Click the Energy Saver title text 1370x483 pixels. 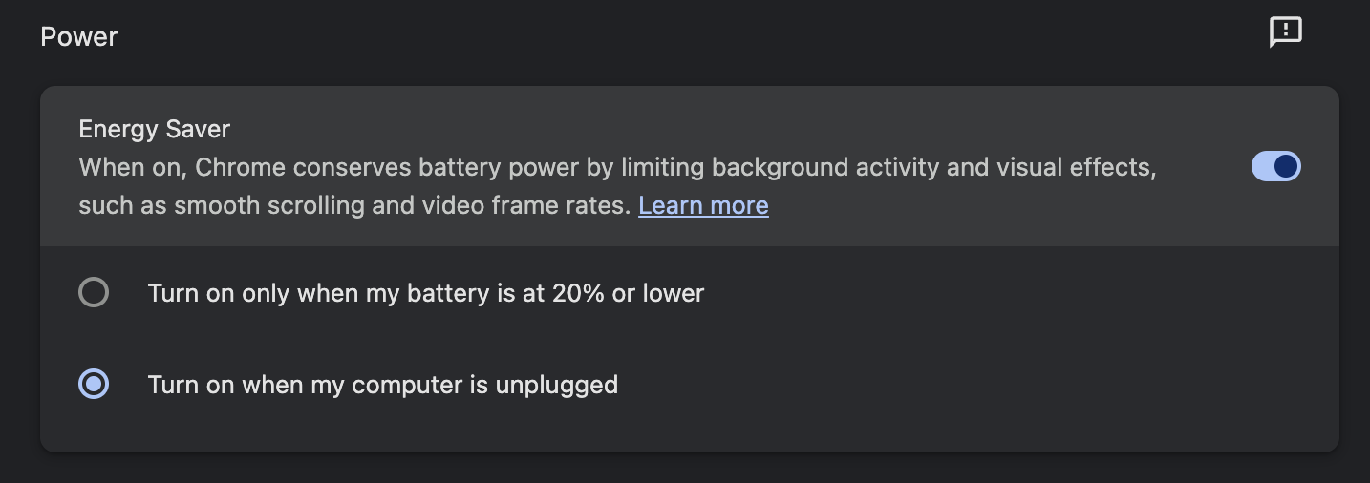tap(155, 129)
